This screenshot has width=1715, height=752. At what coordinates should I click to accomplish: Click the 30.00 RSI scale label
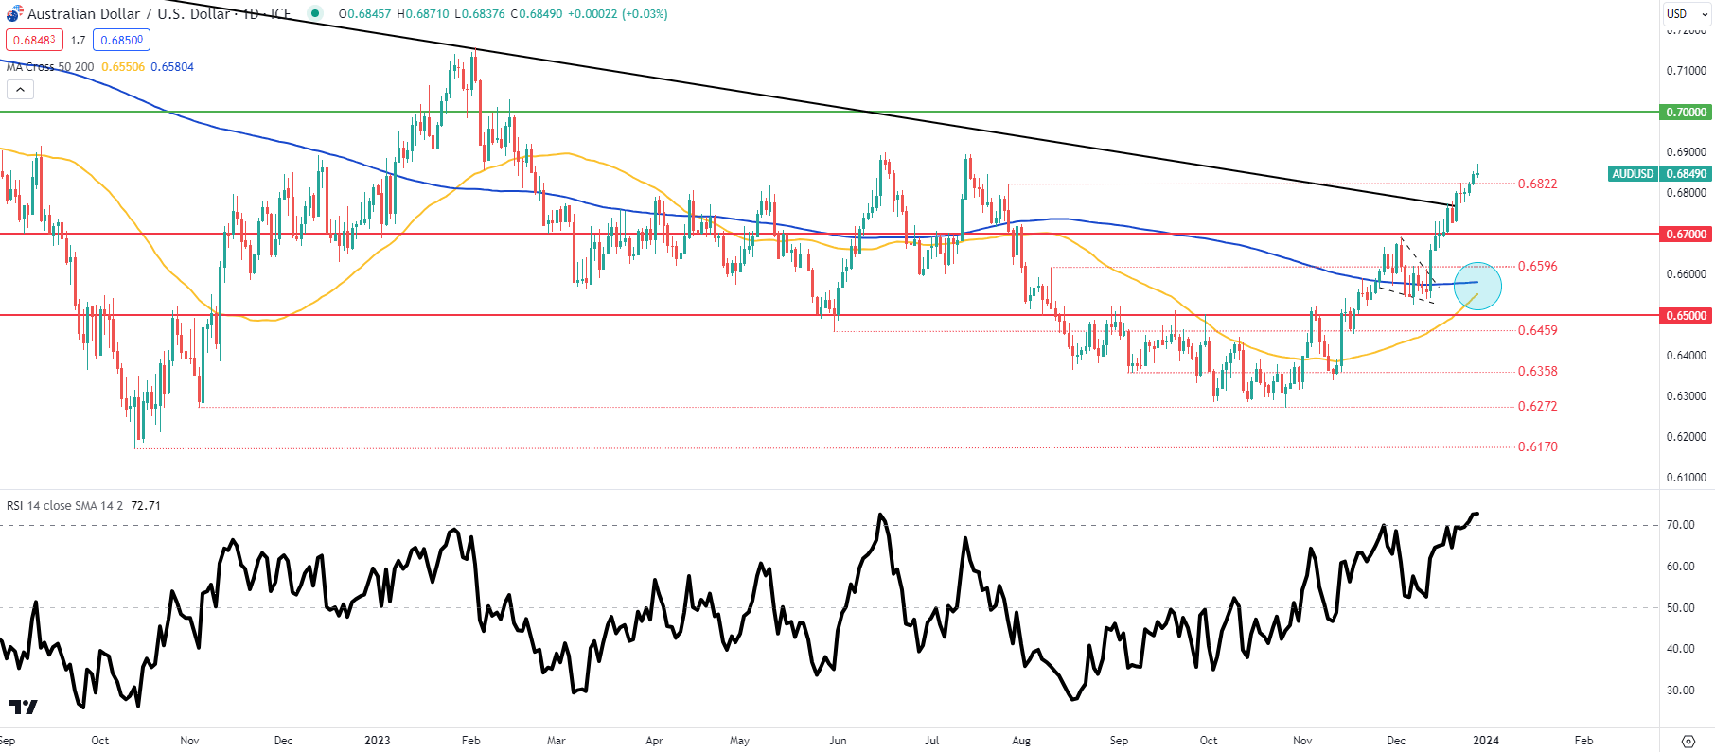point(1681,691)
